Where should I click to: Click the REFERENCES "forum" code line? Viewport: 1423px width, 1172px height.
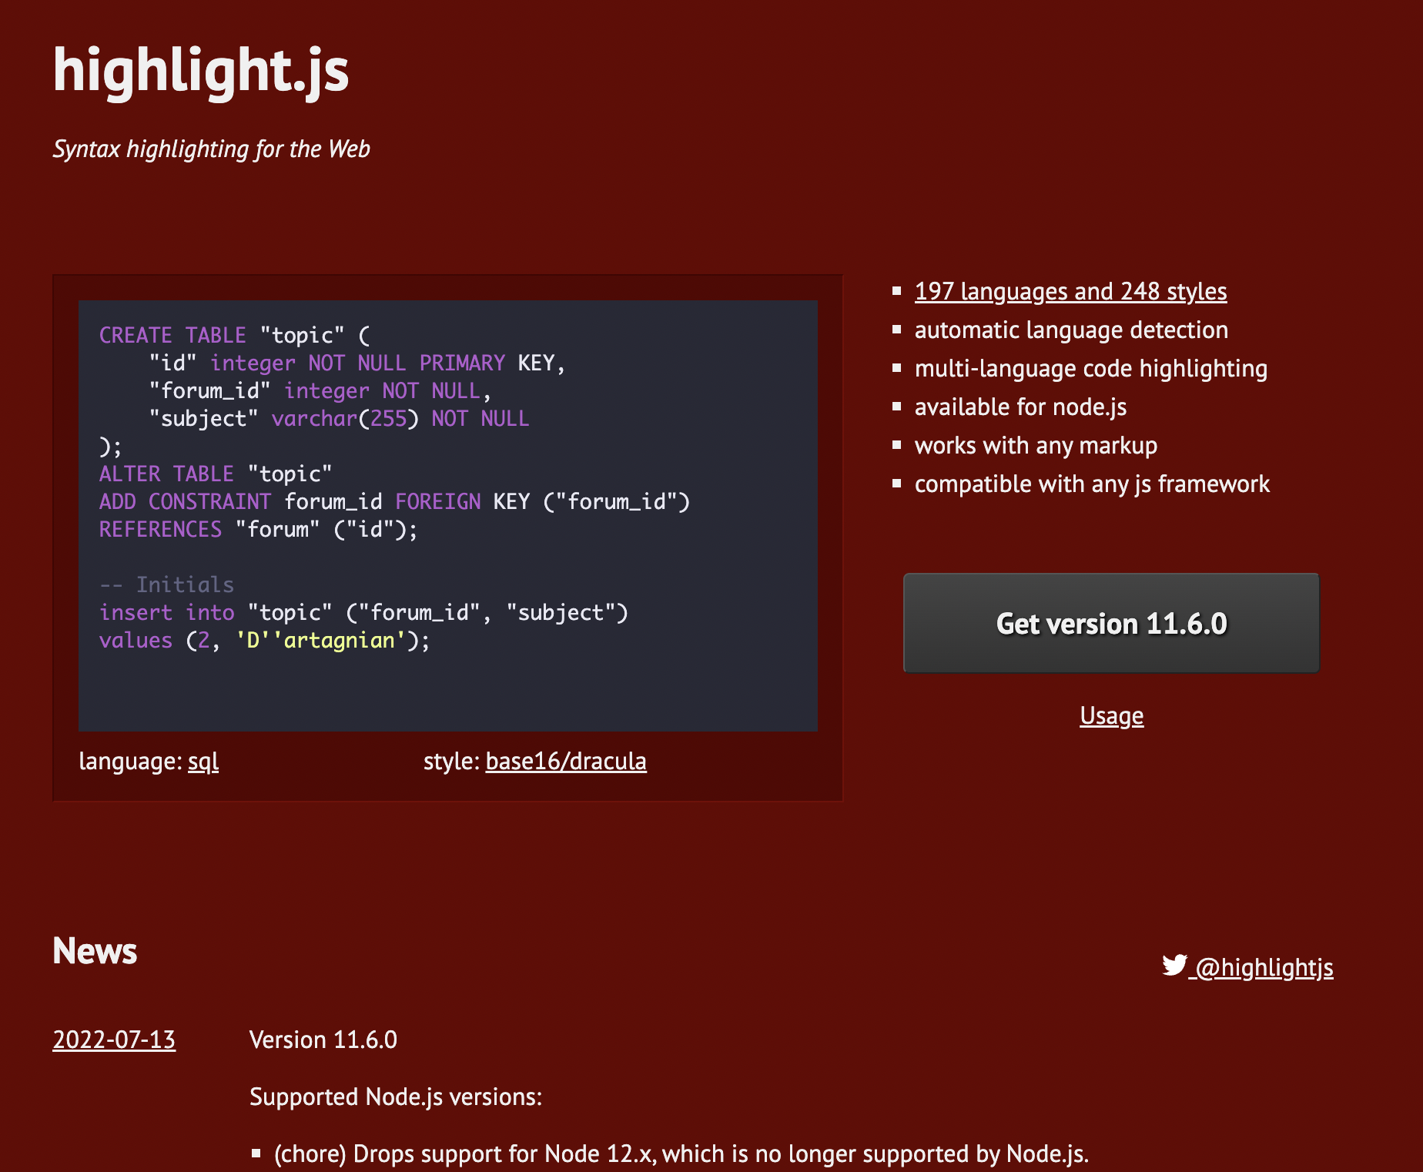[258, 529]
